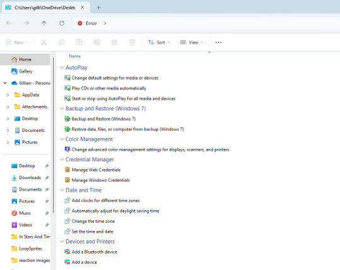Expand the Documents tree node under OneDrive
This screenshot has height=270, width=340.
click(8, 131)
